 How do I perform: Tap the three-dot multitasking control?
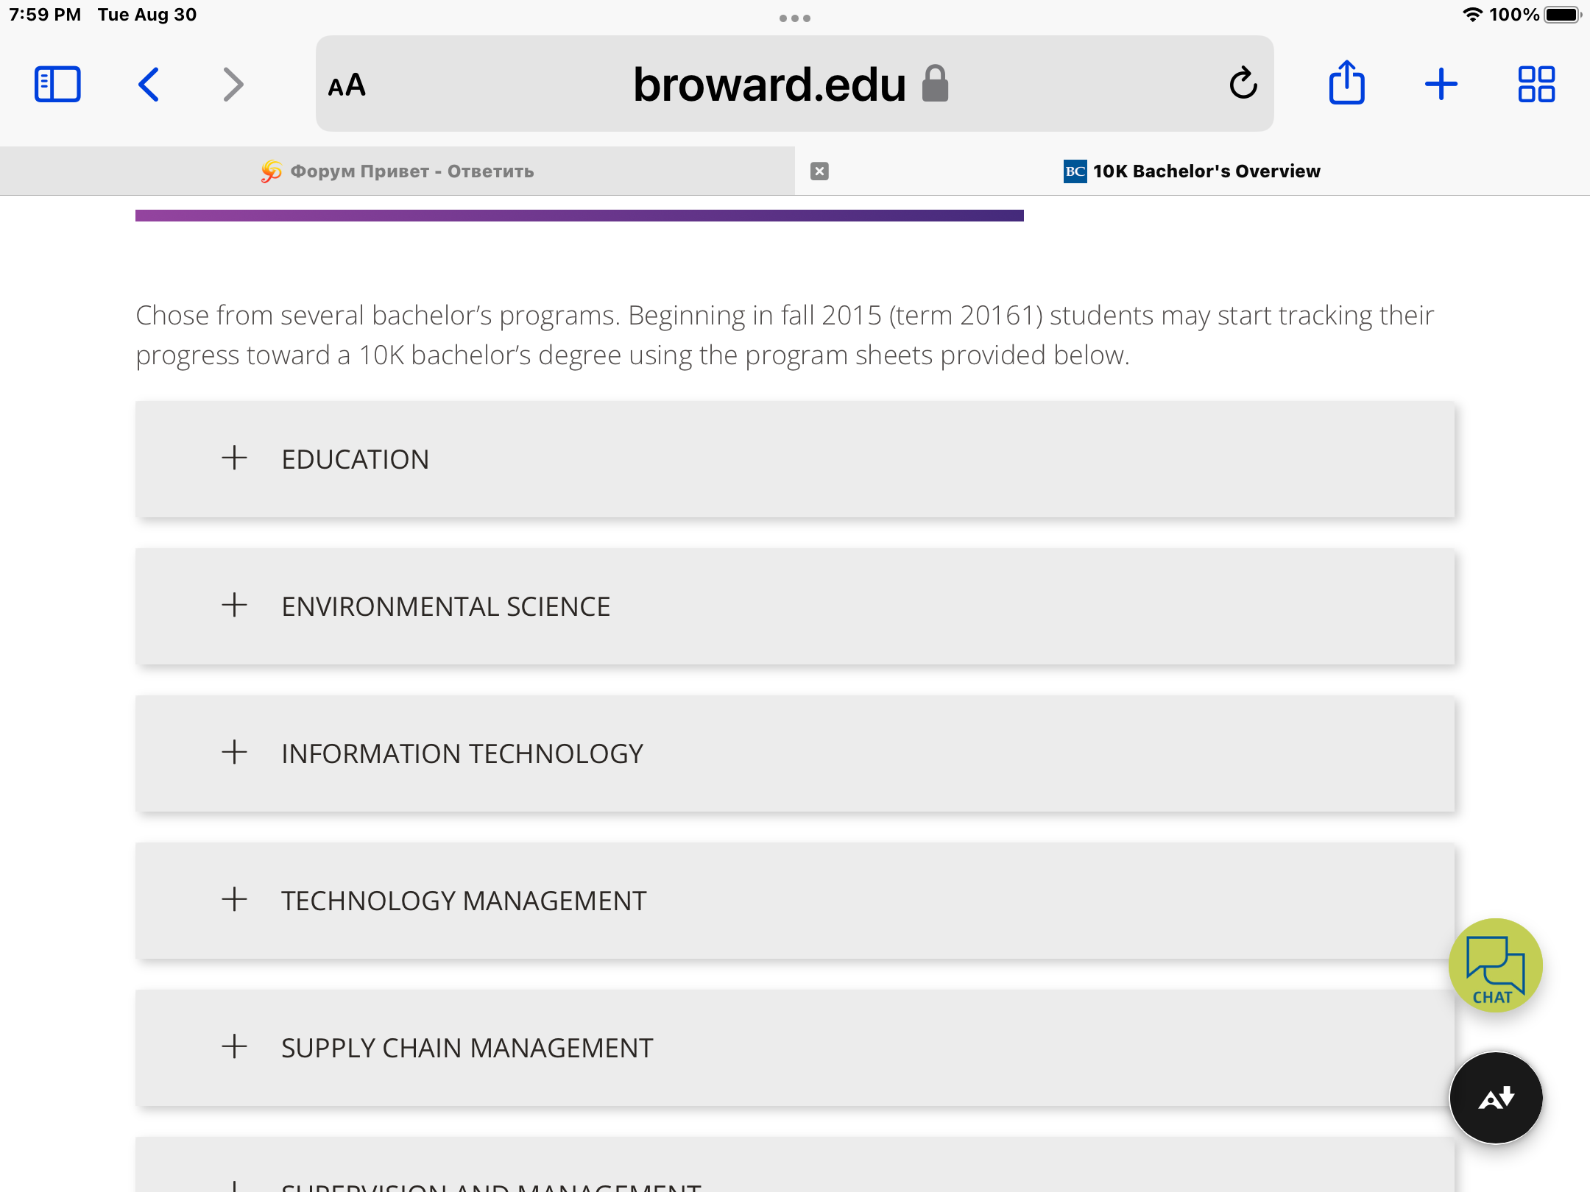pos(795,18)
